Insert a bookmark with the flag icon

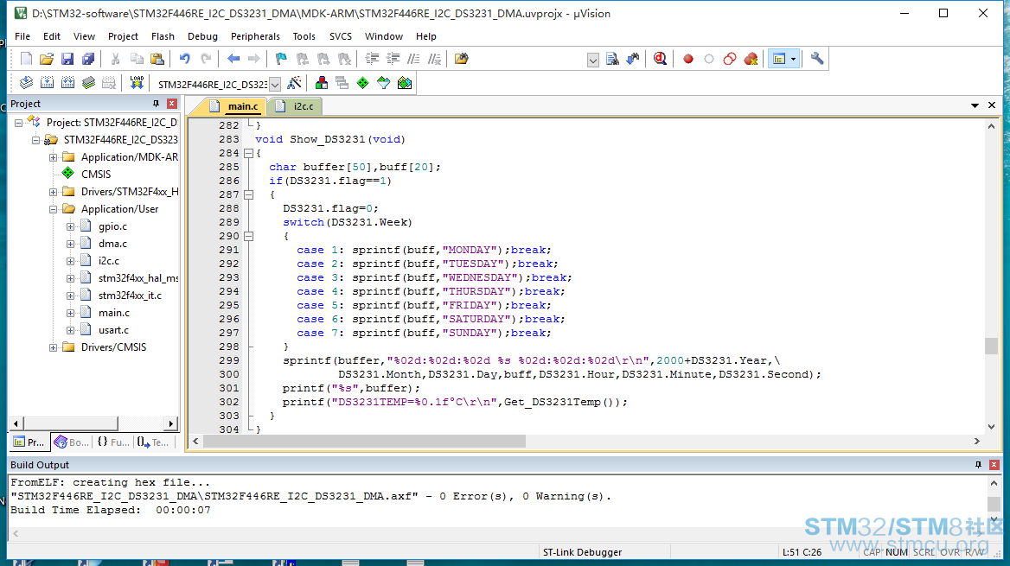point(282,60)
